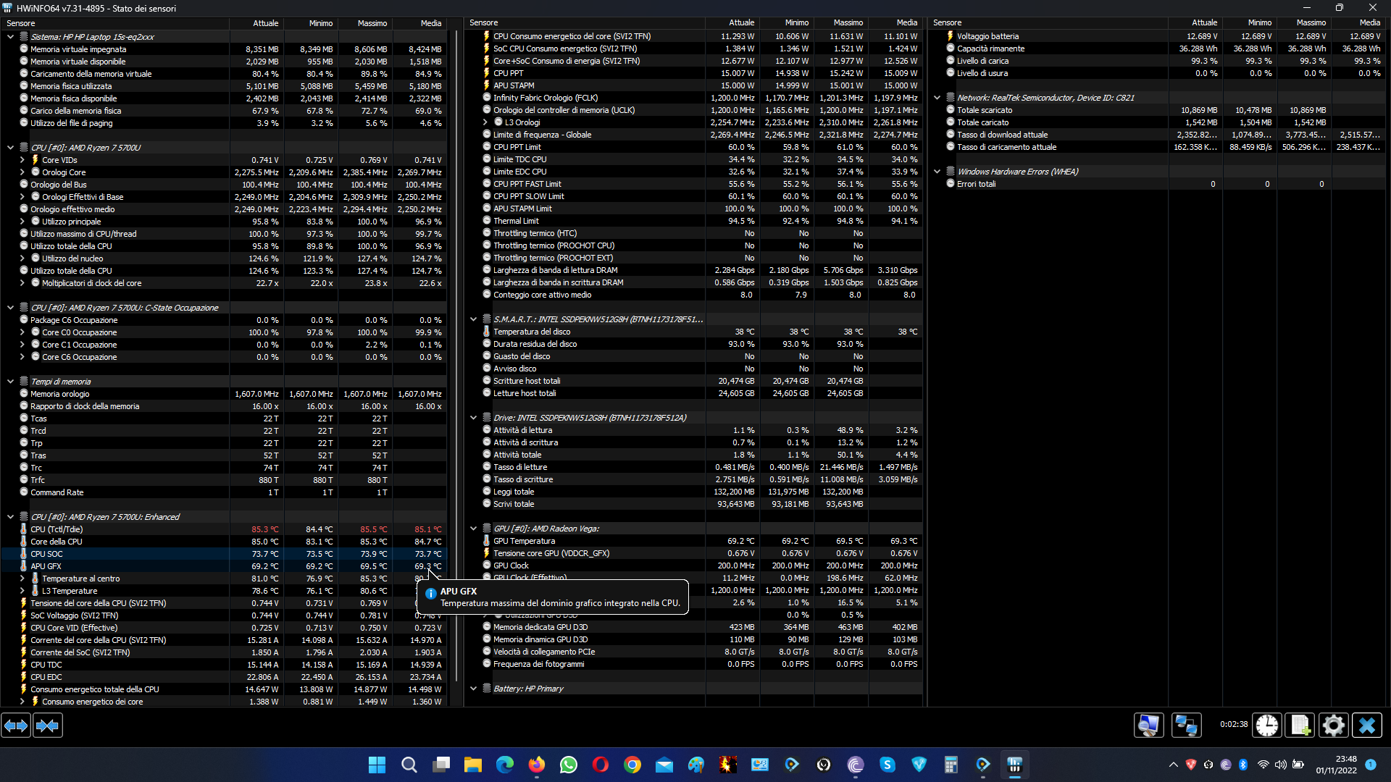Click the middle panel Sensore column header
Viewport: 1391px width, 782px height.
[585, 23]
